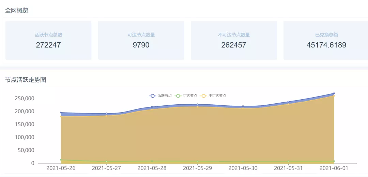Select the yellow 不可达节点 marker at 2021-05-31
Image resolution: width=368 pixels, height=177 pixels.
(288, 104)
